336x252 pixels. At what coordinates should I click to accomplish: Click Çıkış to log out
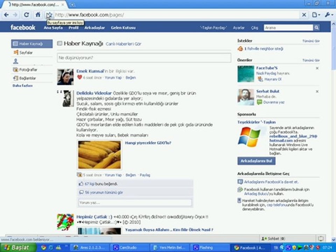click(x=254, y=28)
